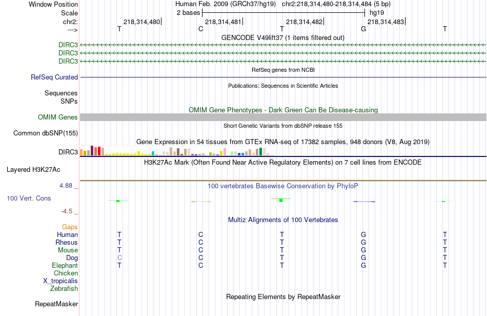Screen dimensions: 487x316
Task: Click the faded C base in the Dog row
Action: coord(119,258)
